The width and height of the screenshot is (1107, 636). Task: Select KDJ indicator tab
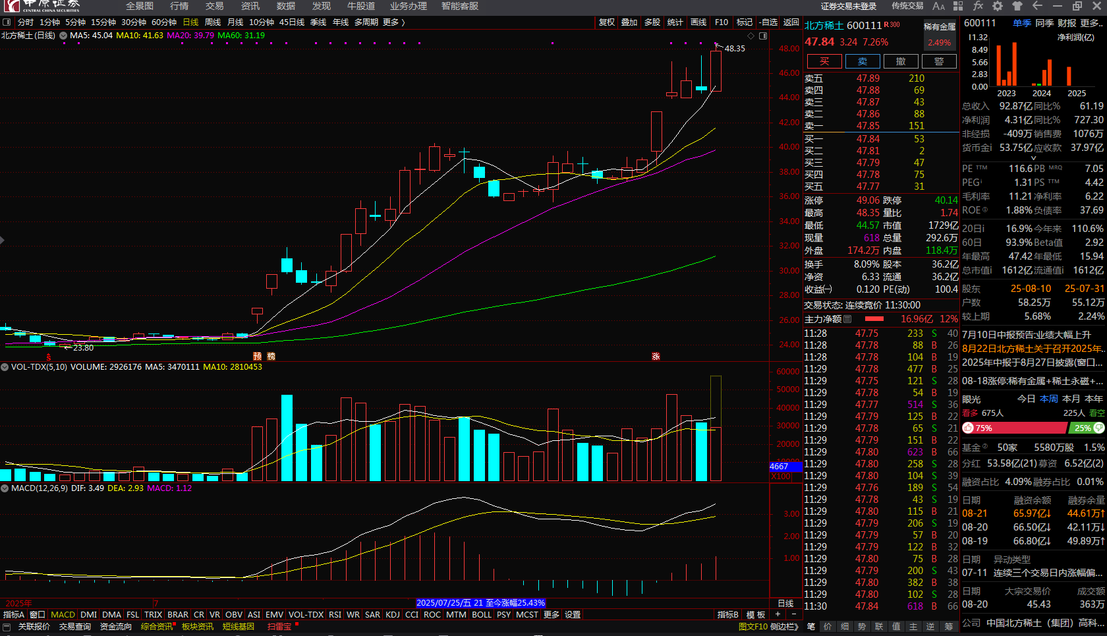click(393, 614)
